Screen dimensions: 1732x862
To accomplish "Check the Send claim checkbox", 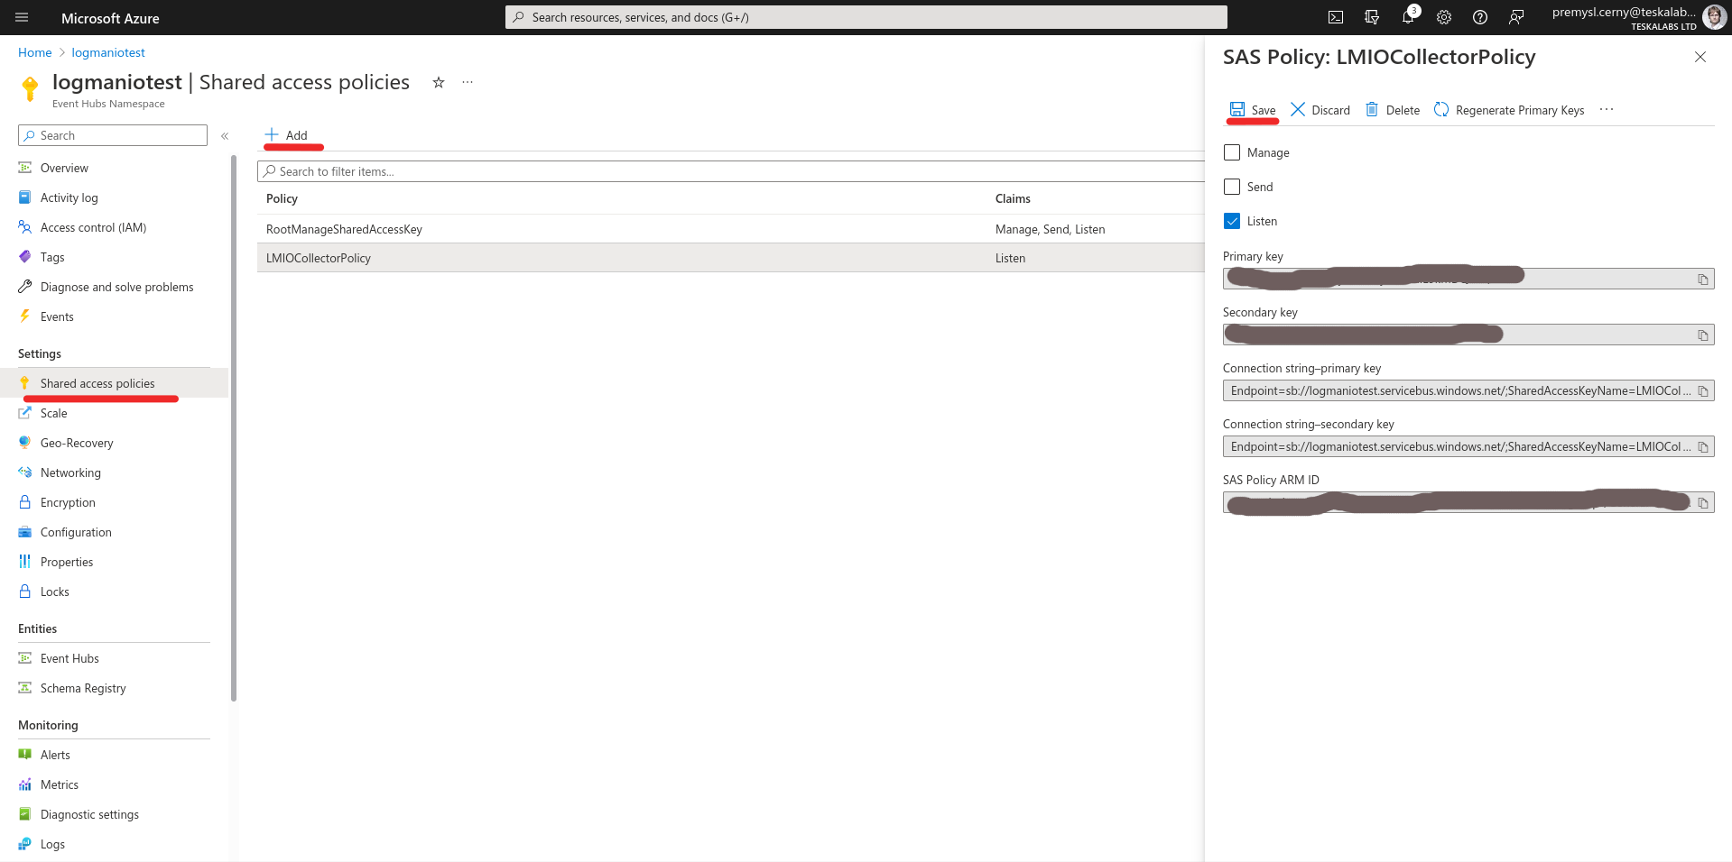I will [1232, 187].
